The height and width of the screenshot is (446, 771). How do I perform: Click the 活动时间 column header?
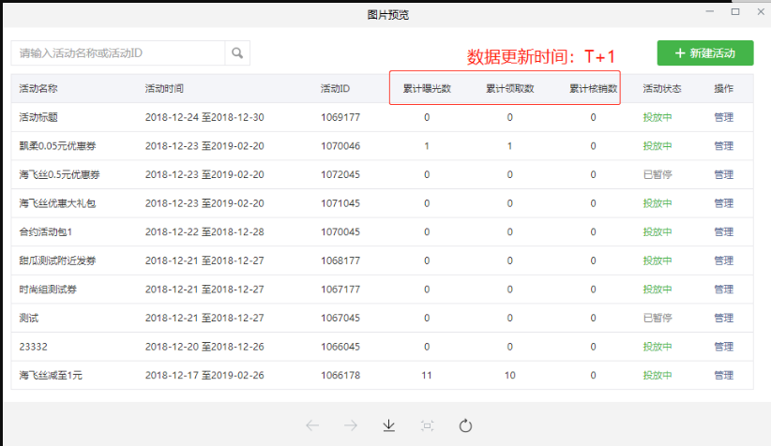pos(164,88)
